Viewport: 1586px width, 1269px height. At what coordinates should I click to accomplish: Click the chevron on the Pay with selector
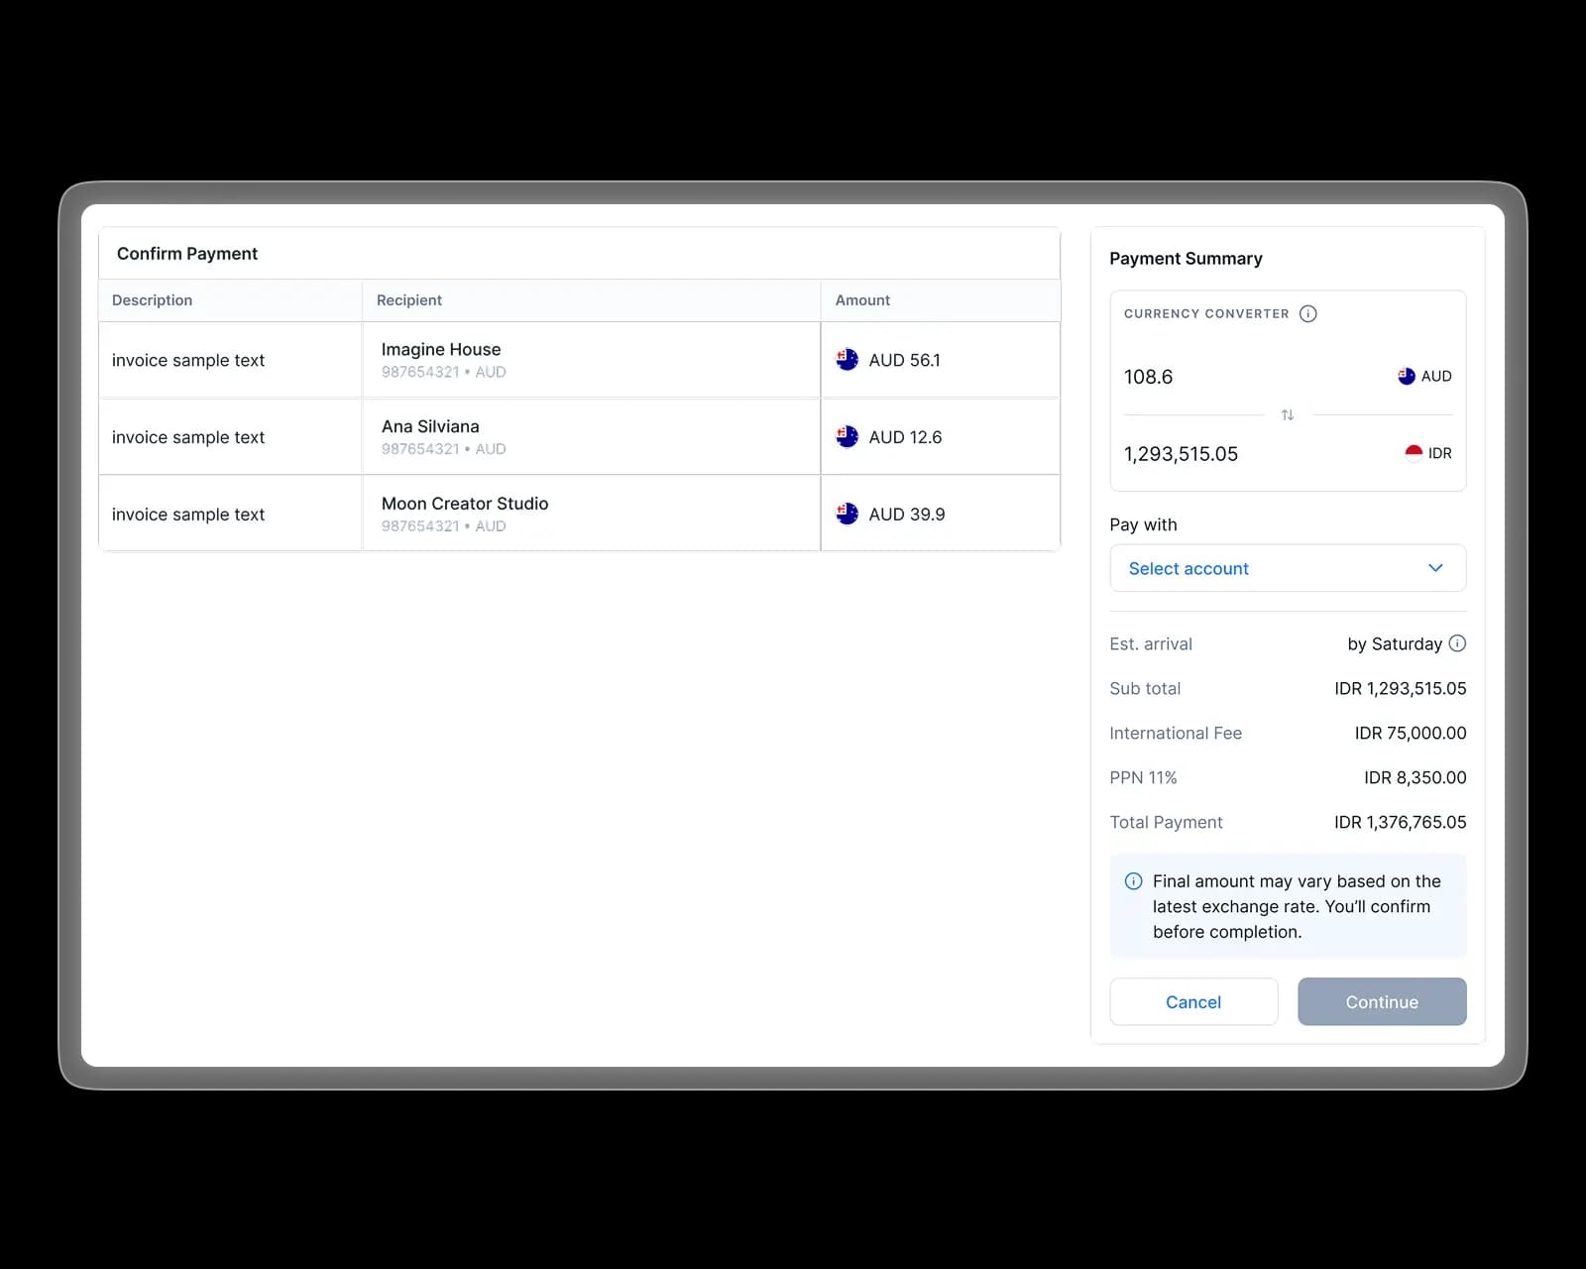tap(1435, 568)
